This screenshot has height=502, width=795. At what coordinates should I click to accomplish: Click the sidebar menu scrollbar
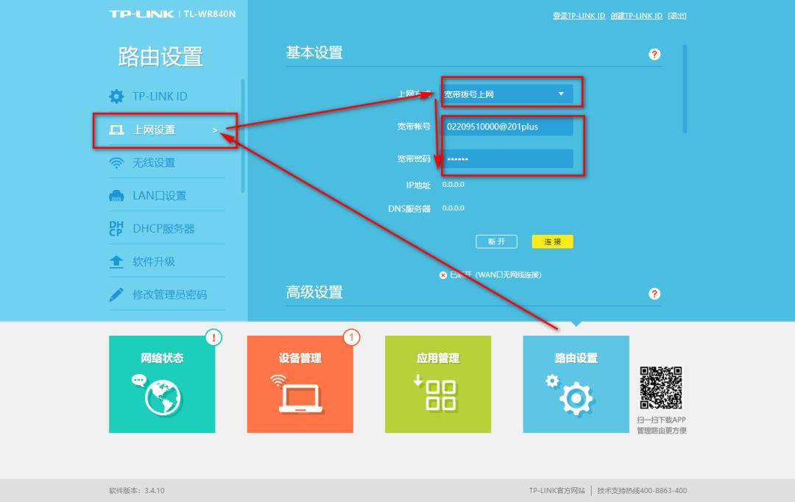(x=243, y=136)
